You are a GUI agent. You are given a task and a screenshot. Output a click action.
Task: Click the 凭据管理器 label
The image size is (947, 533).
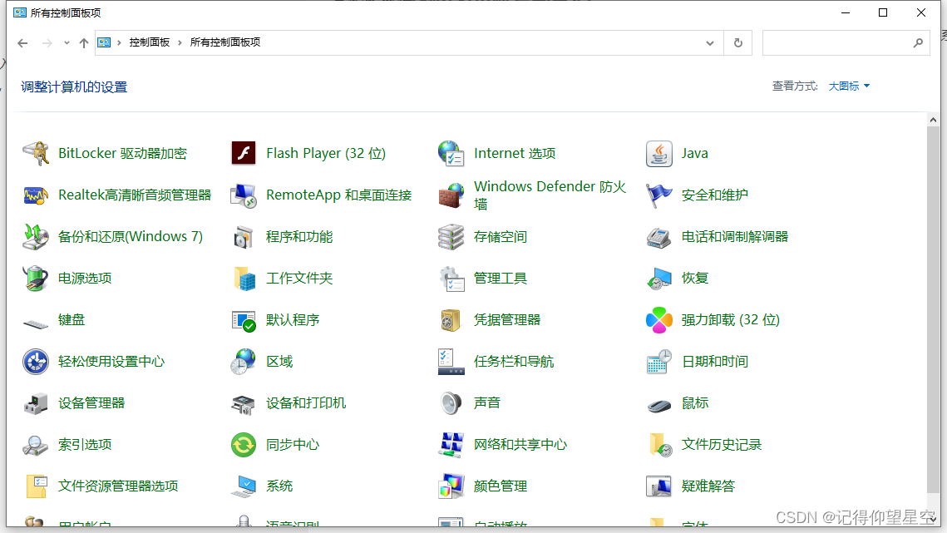506,320
